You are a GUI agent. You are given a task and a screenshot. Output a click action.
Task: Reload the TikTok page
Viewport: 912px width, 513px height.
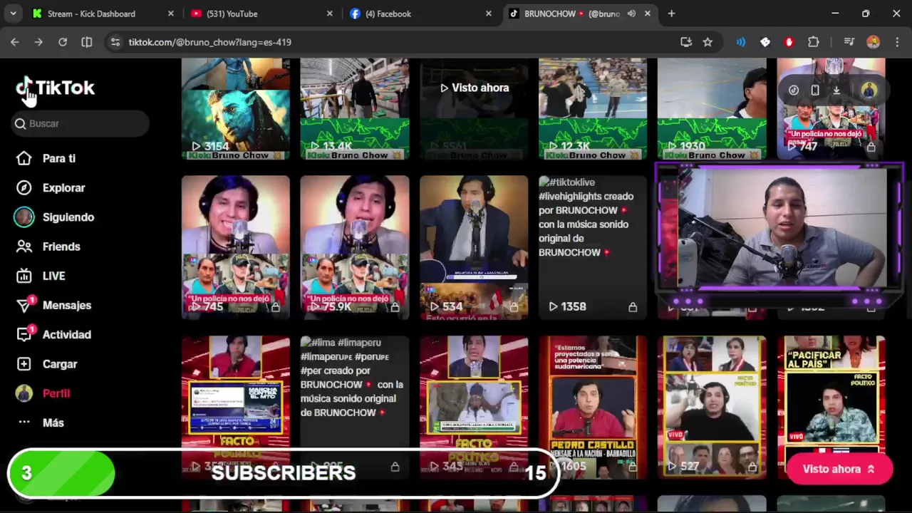[63, 42]
